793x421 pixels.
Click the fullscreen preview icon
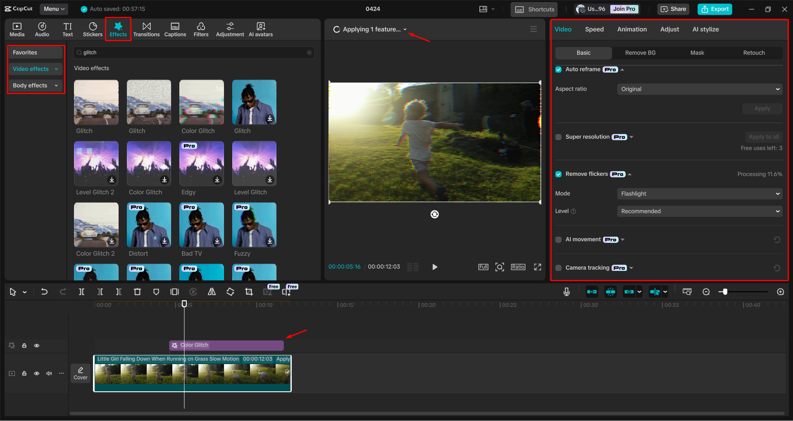pyautogui.click(x=537, y=267)
